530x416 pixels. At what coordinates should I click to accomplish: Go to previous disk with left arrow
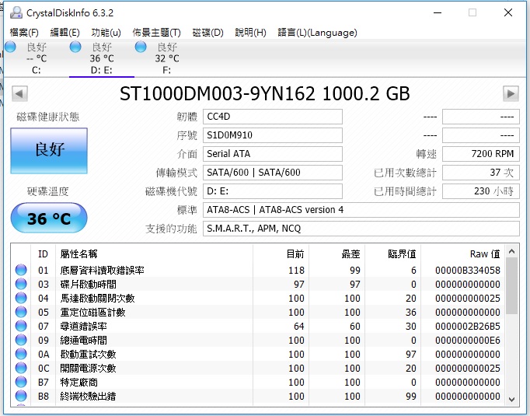click(19, 93)
